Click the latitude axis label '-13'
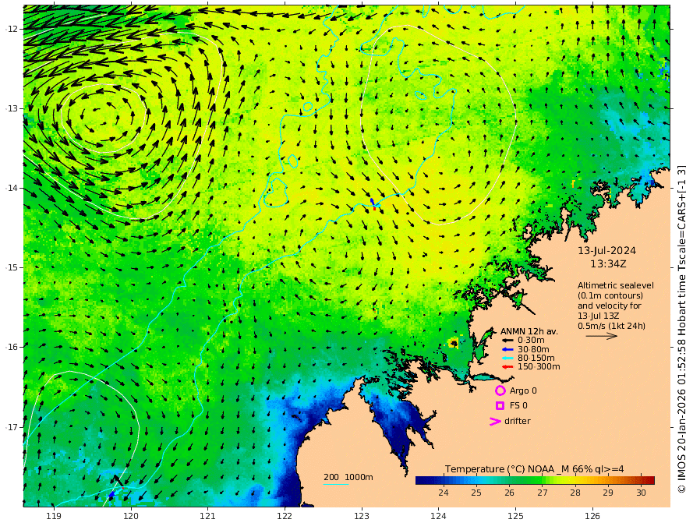The width and height of the screenshot is (686, 530). (11, 108)
